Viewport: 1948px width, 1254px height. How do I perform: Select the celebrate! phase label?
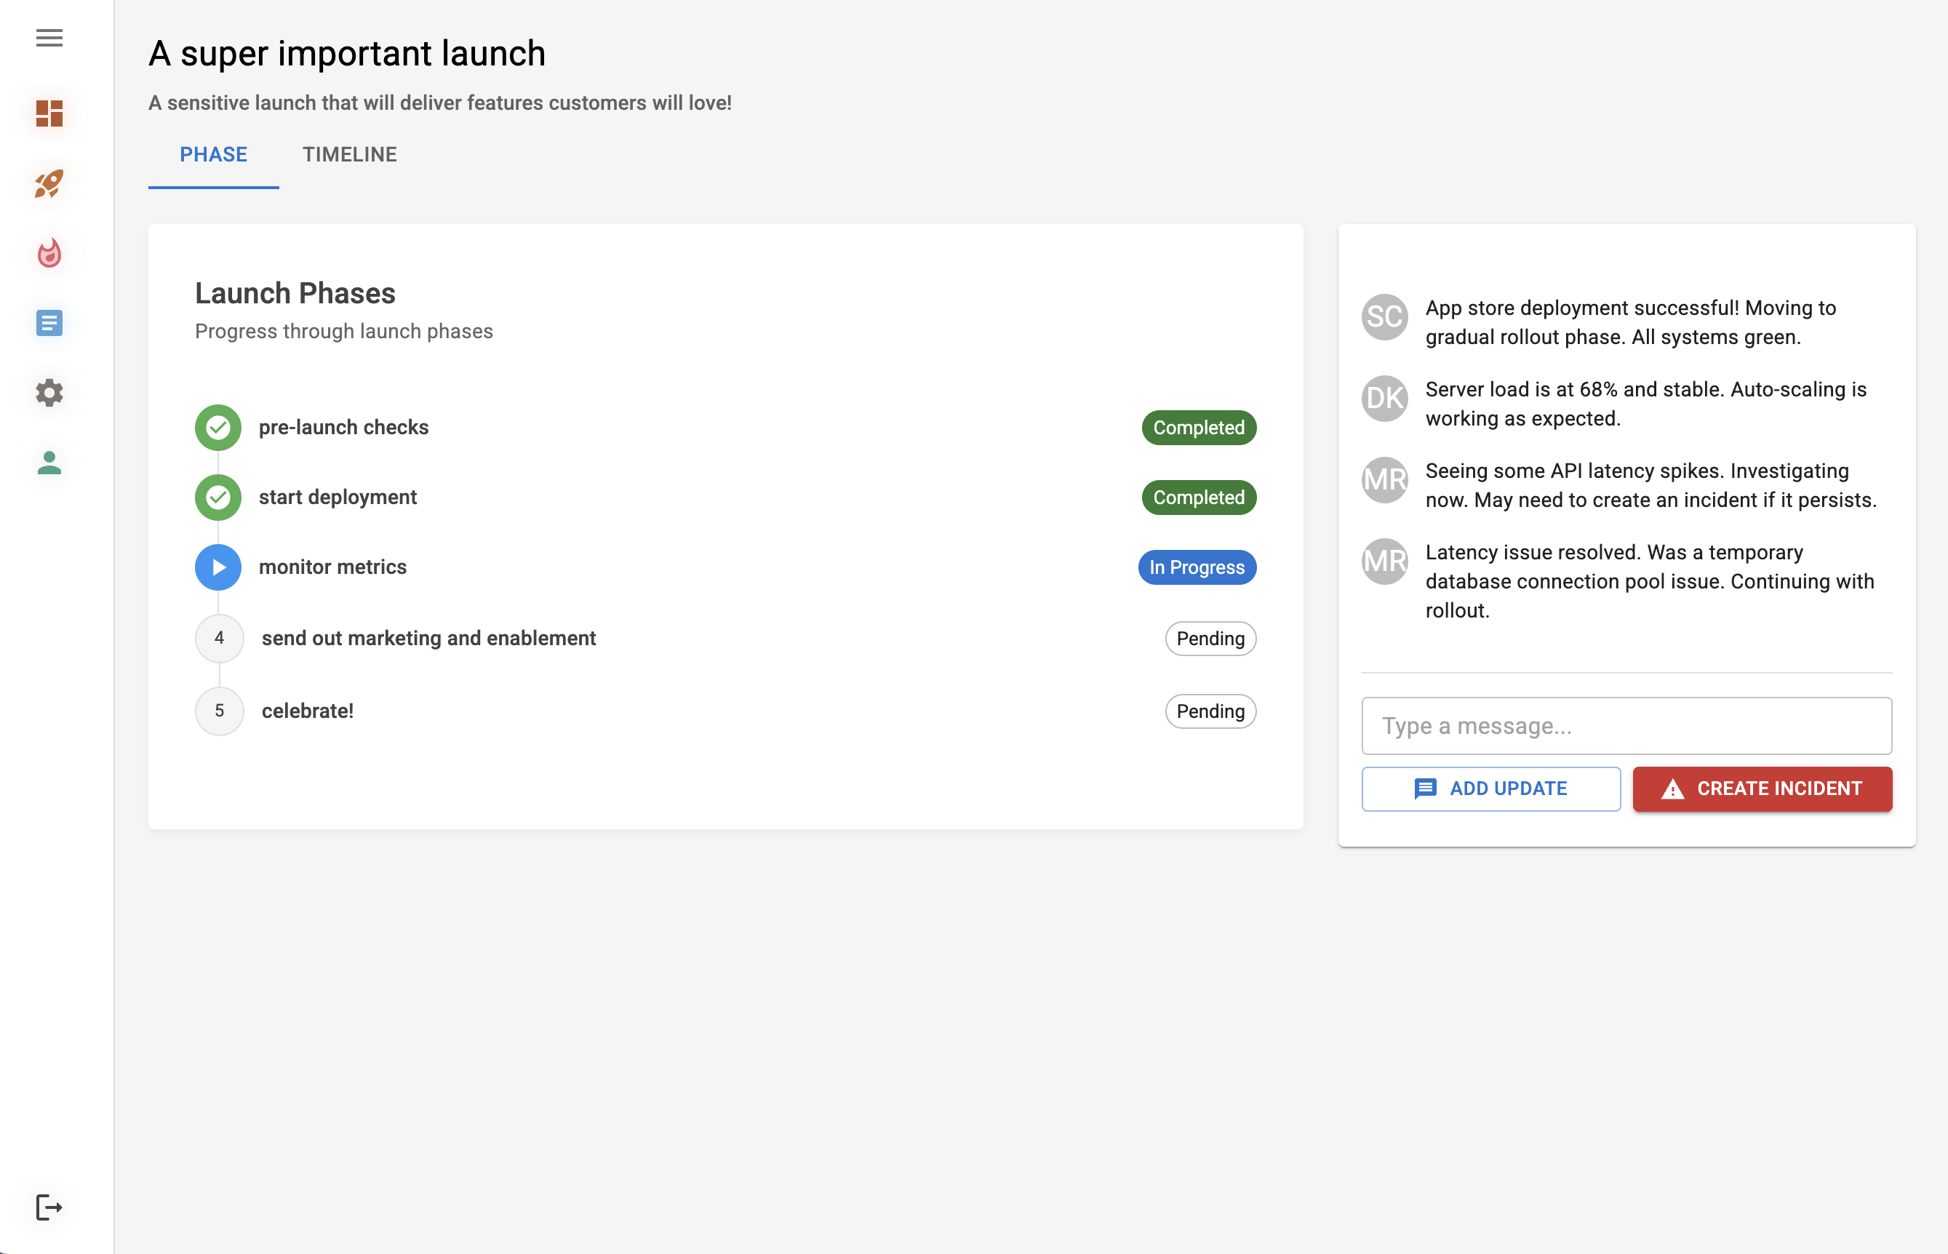point(307,711)
